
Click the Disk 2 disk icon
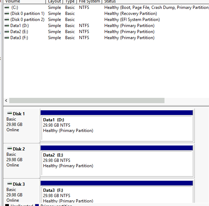tap(10, 148)
